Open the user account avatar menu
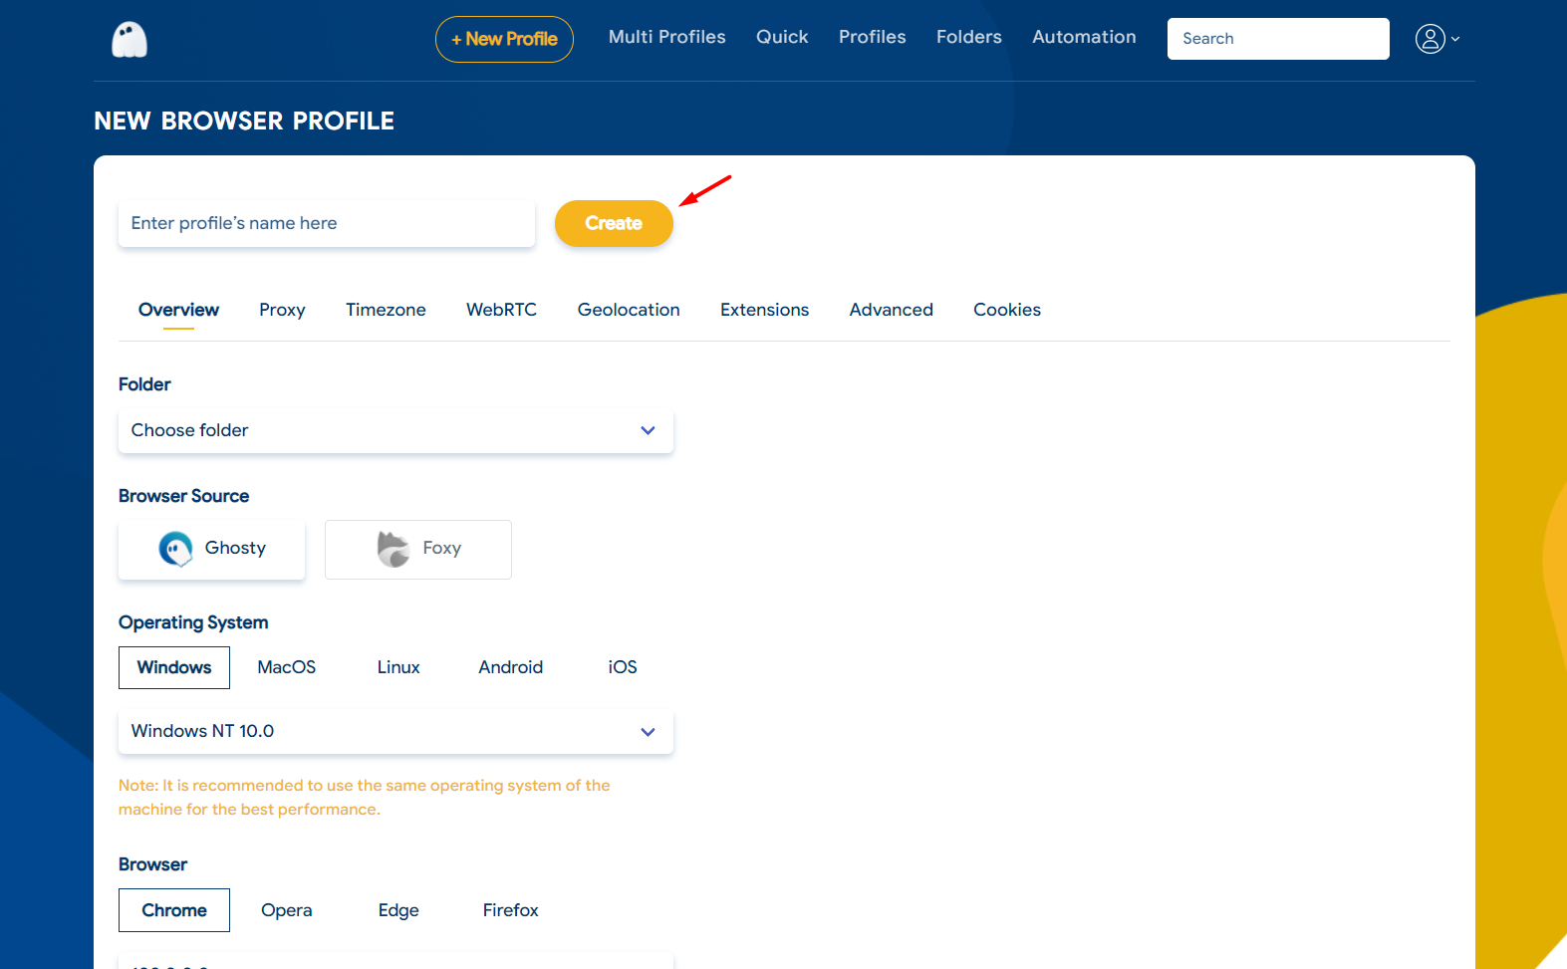The height and width of the screenshot is (969, 1567). coord(1436,39)
